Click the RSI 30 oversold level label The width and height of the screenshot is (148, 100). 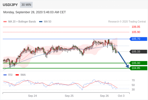pos(133,89)
